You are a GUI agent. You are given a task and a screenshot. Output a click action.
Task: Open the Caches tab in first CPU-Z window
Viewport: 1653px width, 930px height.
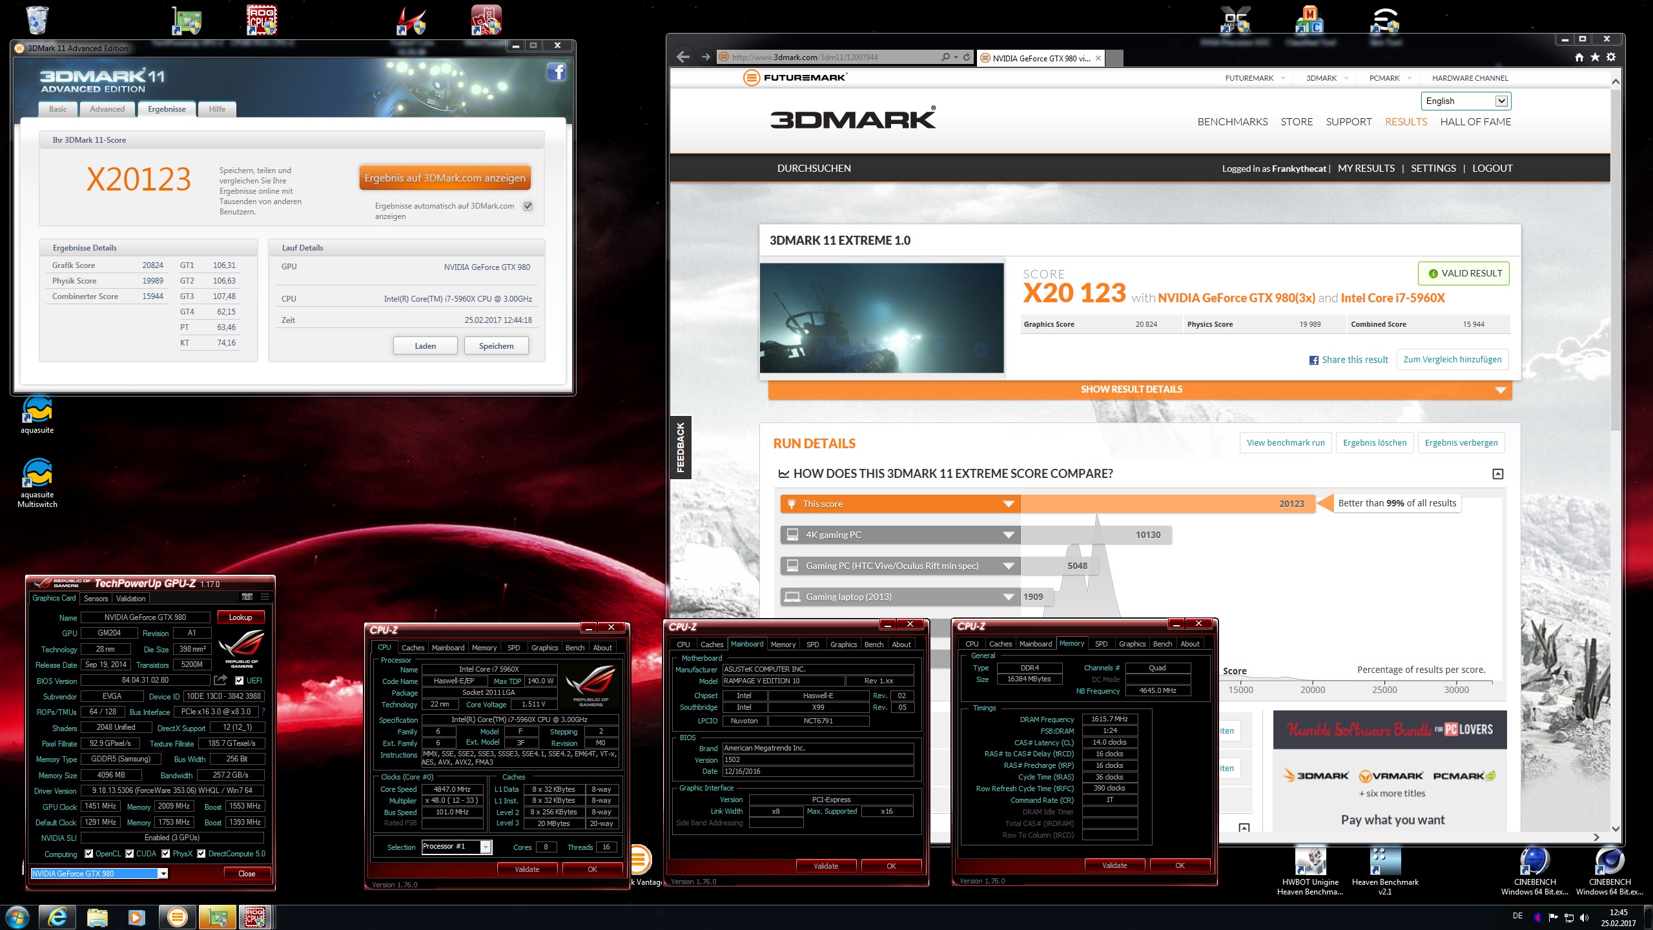pyautogui.click(x=413, y=647)
